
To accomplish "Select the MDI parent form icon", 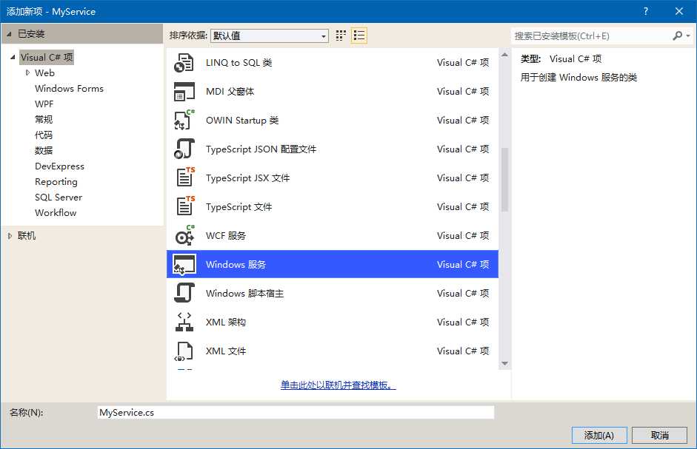I will pos(184,92).
